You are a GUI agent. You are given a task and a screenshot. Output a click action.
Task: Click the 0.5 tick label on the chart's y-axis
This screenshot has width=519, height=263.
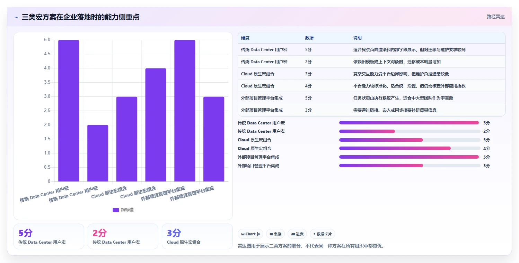coord(47,167)
